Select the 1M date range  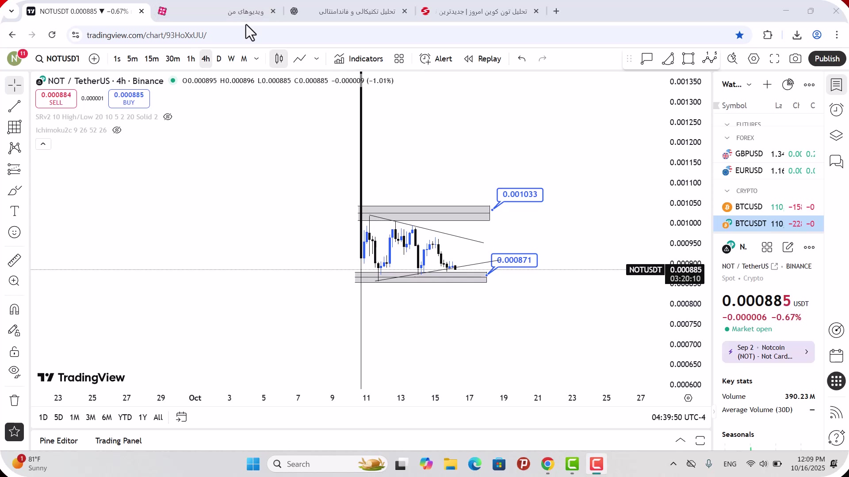click(75, 417)
